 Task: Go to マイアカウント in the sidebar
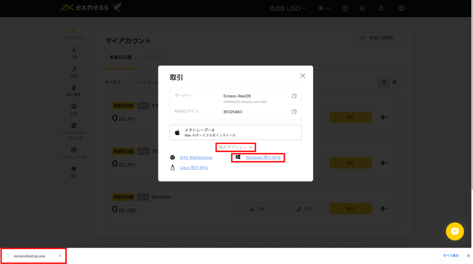73,34
